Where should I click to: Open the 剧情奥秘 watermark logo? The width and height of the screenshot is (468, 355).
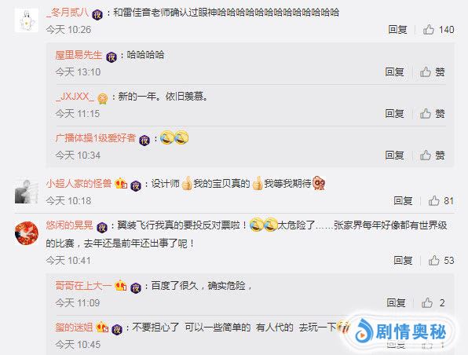click(x=400, y=331)
